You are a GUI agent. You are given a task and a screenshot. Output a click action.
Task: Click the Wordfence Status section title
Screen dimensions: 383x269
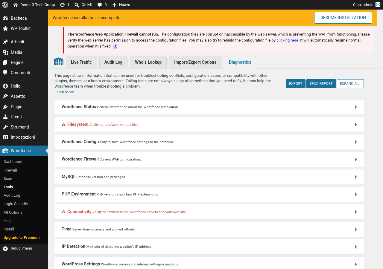[x=79, y=107]
